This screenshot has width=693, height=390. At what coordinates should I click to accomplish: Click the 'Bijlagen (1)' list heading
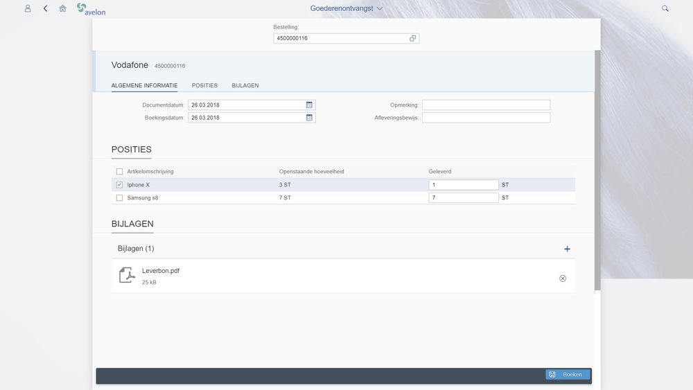pyautogui.click(x=136, y=249)
